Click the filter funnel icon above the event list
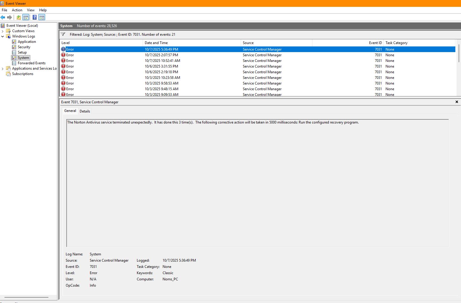Image resolution: width=461 pixels, height=303 pixels. pos(63,34)
